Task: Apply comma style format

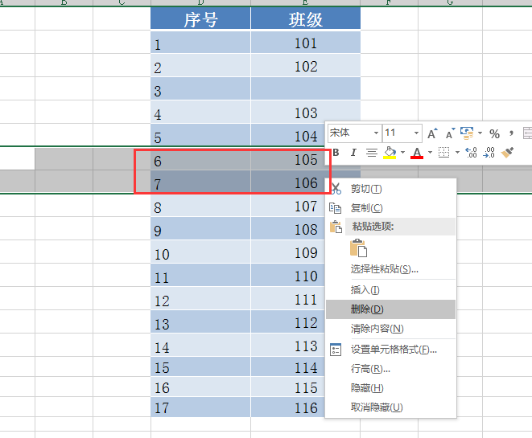Action: (x=511, y=133)
